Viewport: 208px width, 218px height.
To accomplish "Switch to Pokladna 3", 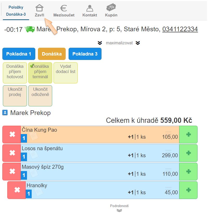I will (x=85, y=54).
